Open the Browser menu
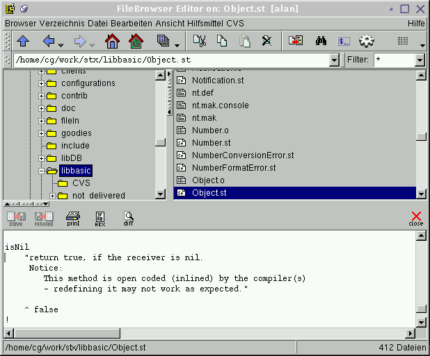 click(x=21, y=24)
